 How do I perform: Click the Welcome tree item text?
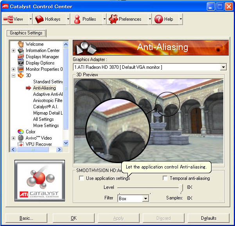(35, 44)
